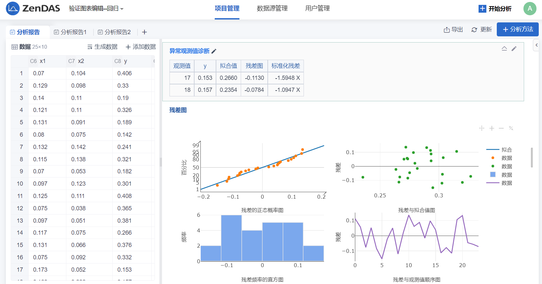This screenshot has width=542, height=284.
Task: Collapse the 异常观测值诊断 panel
Action: pyautogui.click(x=504, y=49)
